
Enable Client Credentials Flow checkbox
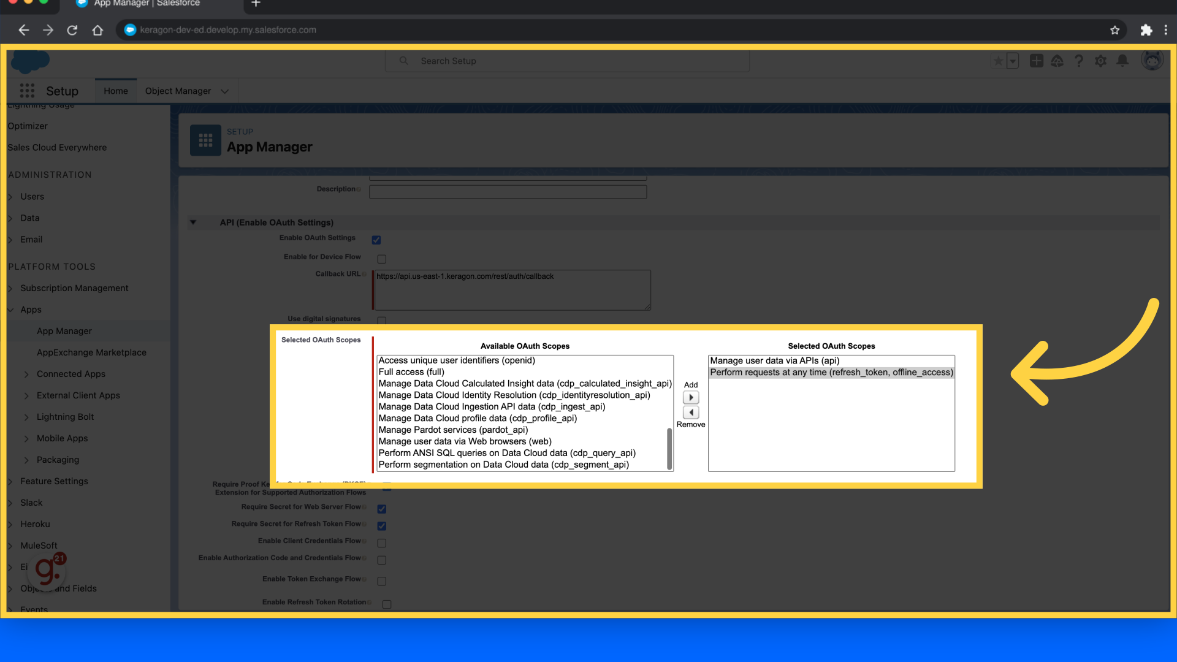(x=381, y=543)
